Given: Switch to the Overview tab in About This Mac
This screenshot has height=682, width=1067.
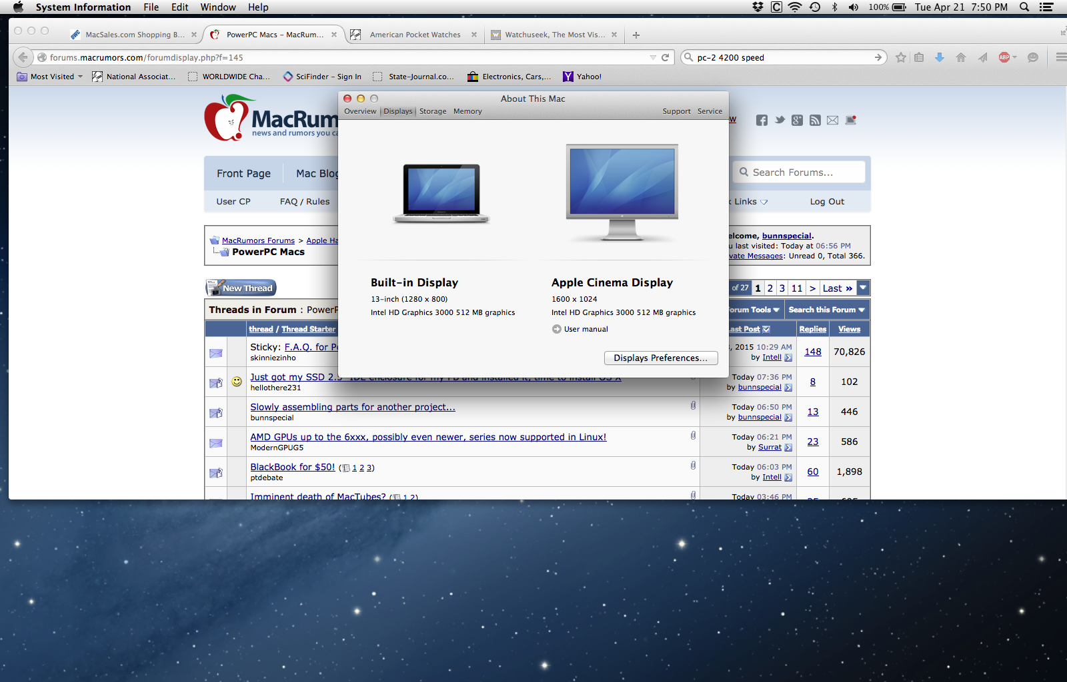Looking at the screenshot, I should (x=360, y=111).
